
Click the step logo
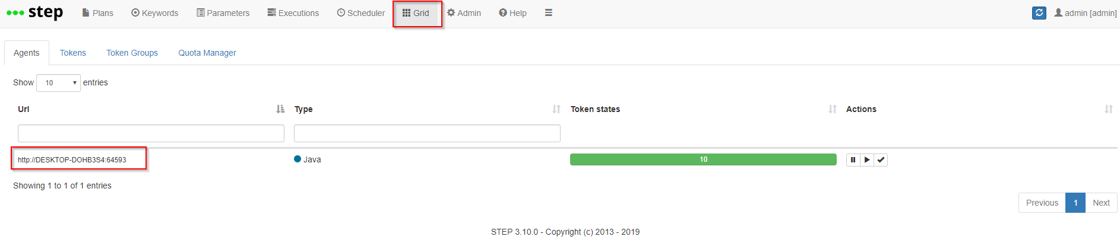(x=35, y=12)
